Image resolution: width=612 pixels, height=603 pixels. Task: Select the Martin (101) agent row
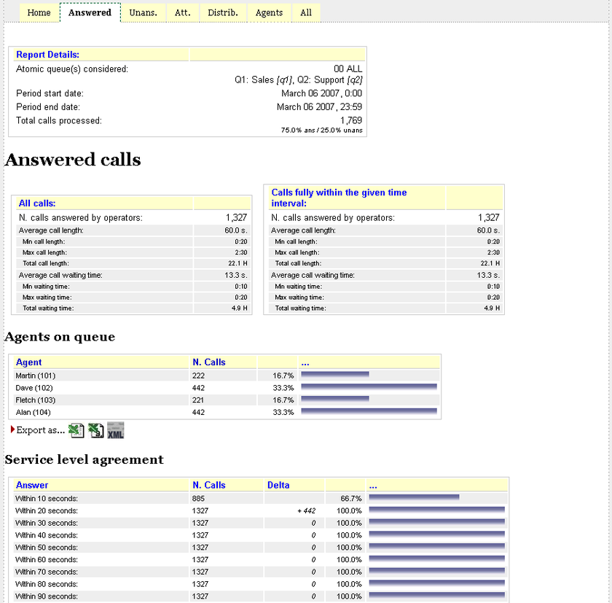click(x=36, y=376)
